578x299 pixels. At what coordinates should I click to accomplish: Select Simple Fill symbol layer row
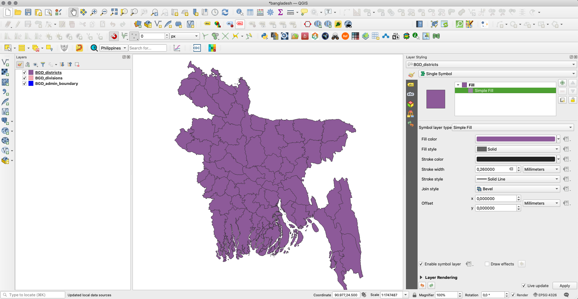coord(505,90)
